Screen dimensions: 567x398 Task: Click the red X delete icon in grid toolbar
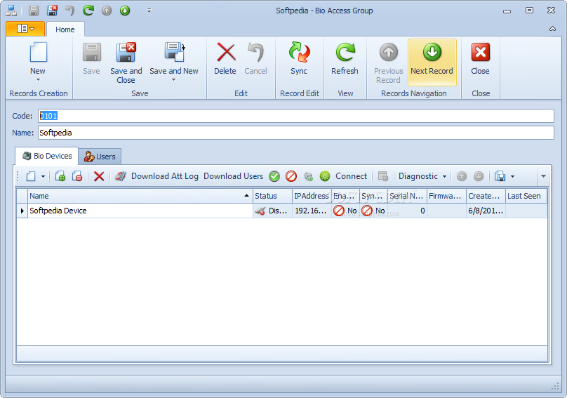point(99,177)
